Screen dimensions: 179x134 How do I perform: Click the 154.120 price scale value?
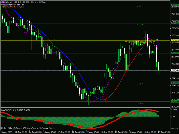coord(175,93)
